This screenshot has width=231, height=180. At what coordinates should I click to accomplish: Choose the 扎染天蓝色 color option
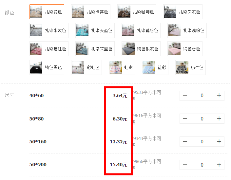95,30
